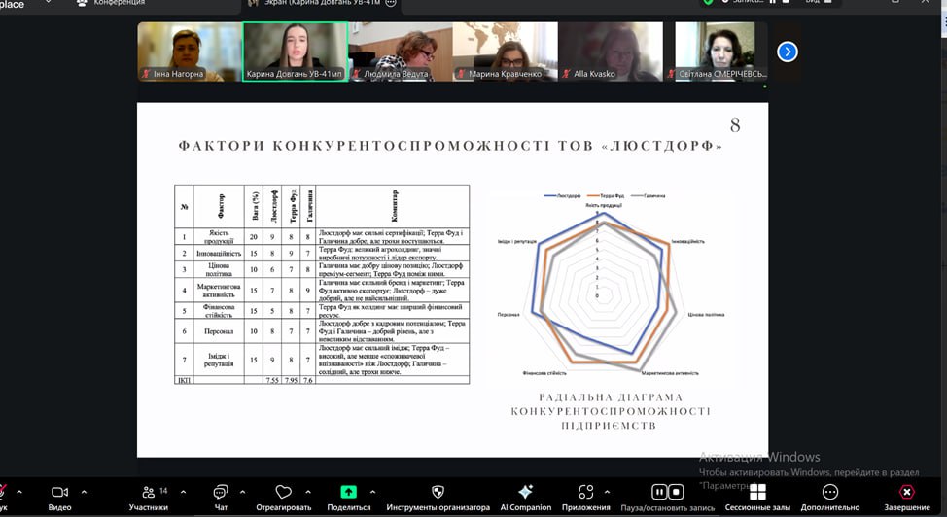Open the Chat panel (Чат)

221,493
